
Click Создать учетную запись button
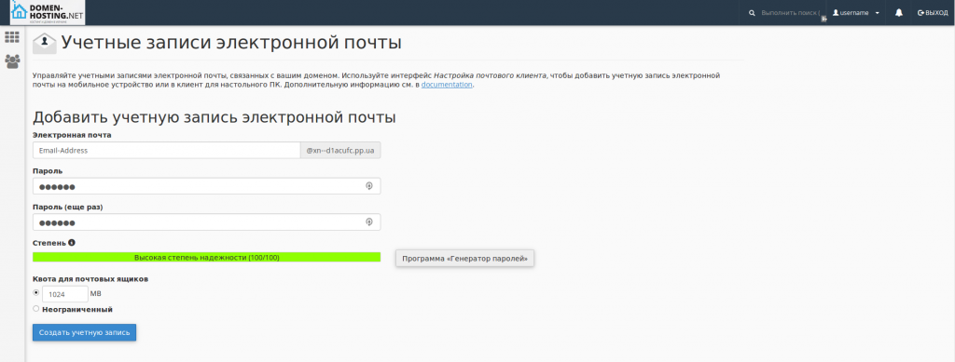tap(84, 332)
